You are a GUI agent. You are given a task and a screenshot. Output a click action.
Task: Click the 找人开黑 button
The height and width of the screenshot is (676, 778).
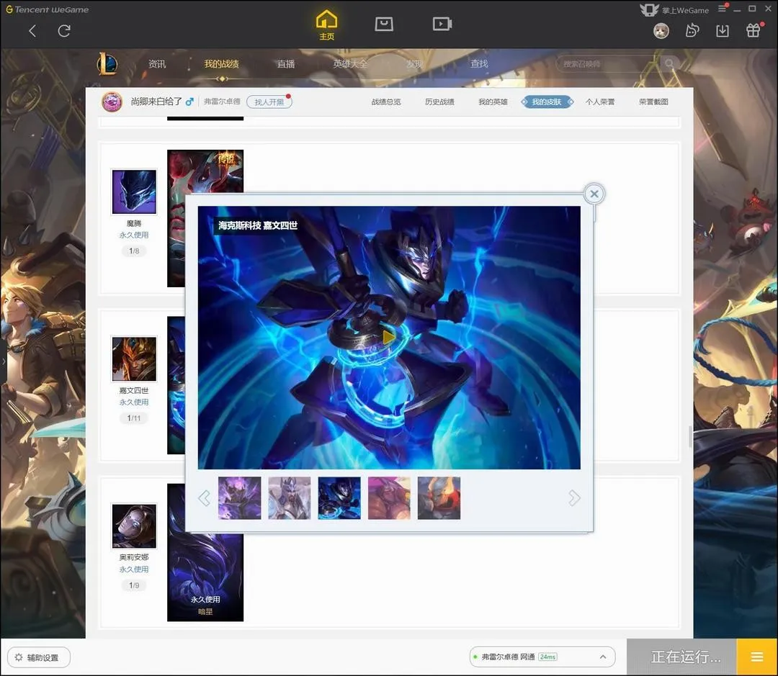click(269, 102)
